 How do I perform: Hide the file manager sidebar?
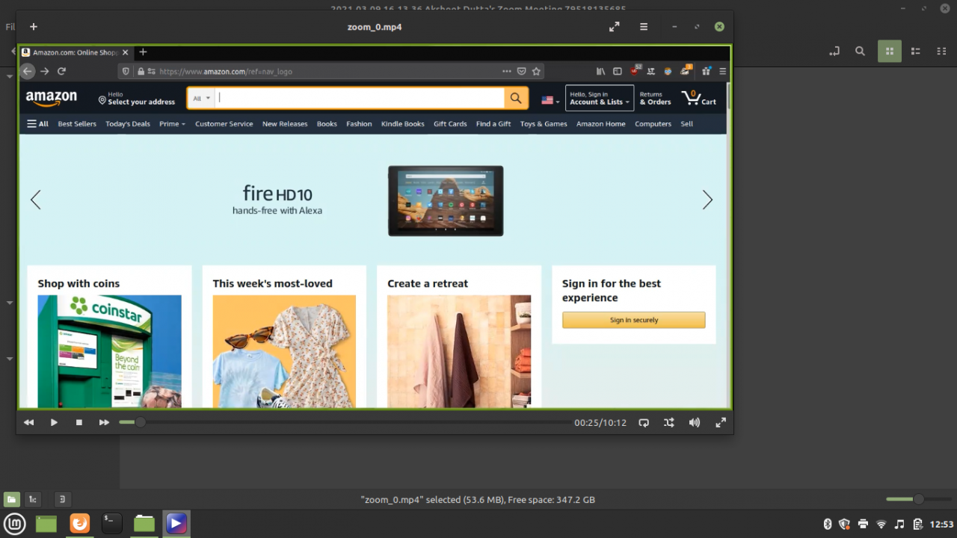pyautogui.click(x=63, y=499)
